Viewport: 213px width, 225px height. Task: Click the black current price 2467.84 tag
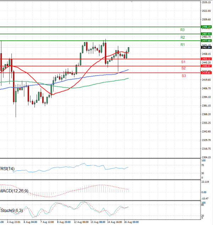coord(206,47)
